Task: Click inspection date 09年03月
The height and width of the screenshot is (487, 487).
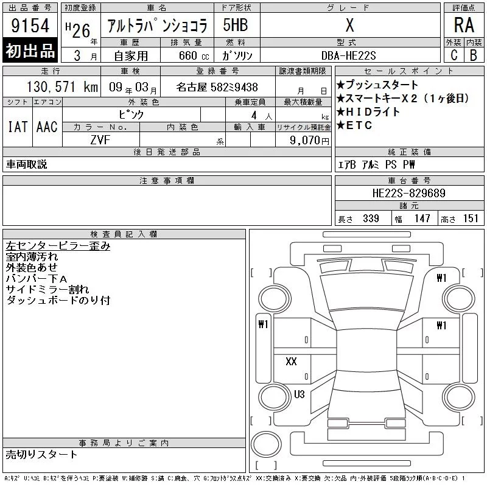Action: coord(133,87)
